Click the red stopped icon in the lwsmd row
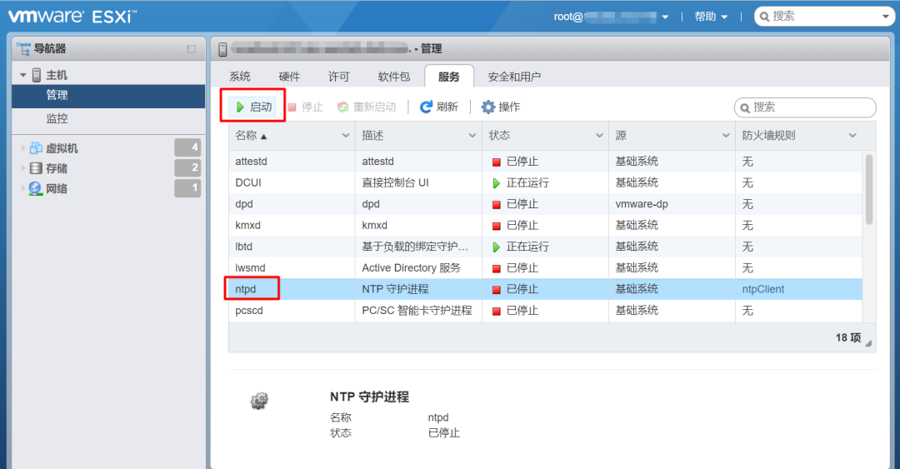Screen dimensions: 900x469 pyautogui.click(x=497, y=269)
